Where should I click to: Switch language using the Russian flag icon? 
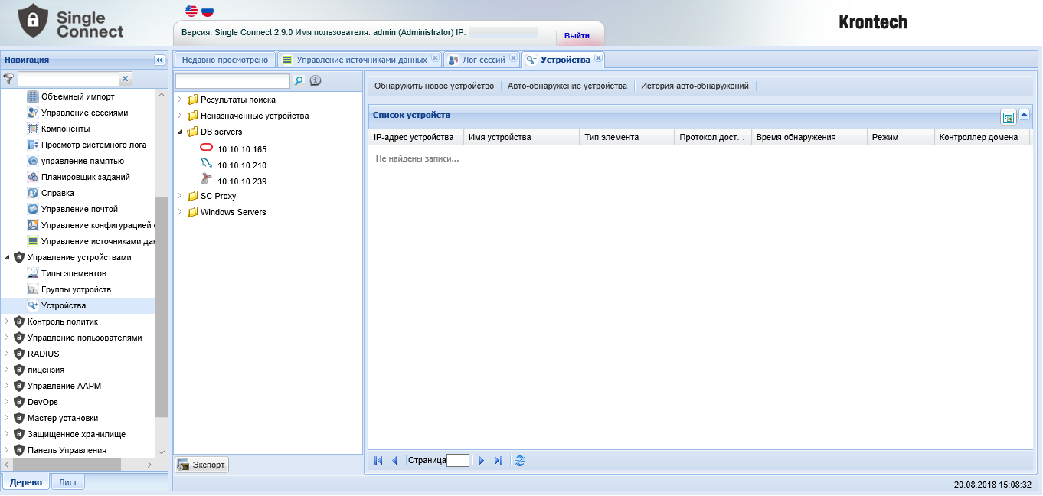(x=208, y=11)
